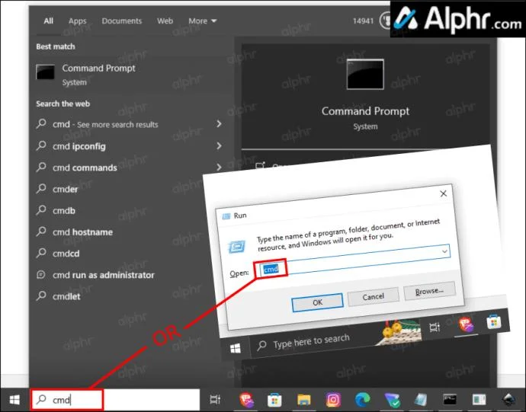Viewport: 526px width, 412px height.
Task: Select the 'cmd hostname' web suggestion
Action: (117, 232)
